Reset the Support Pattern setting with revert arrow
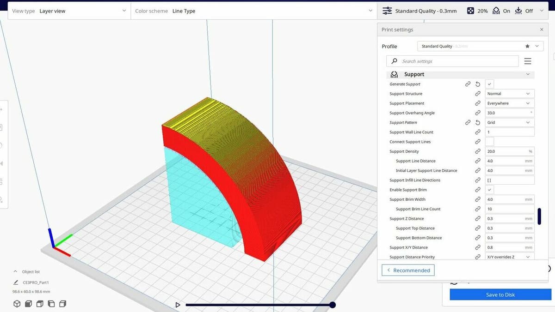Viewport: 555px width, 312px height. click(x=478, y=122)
